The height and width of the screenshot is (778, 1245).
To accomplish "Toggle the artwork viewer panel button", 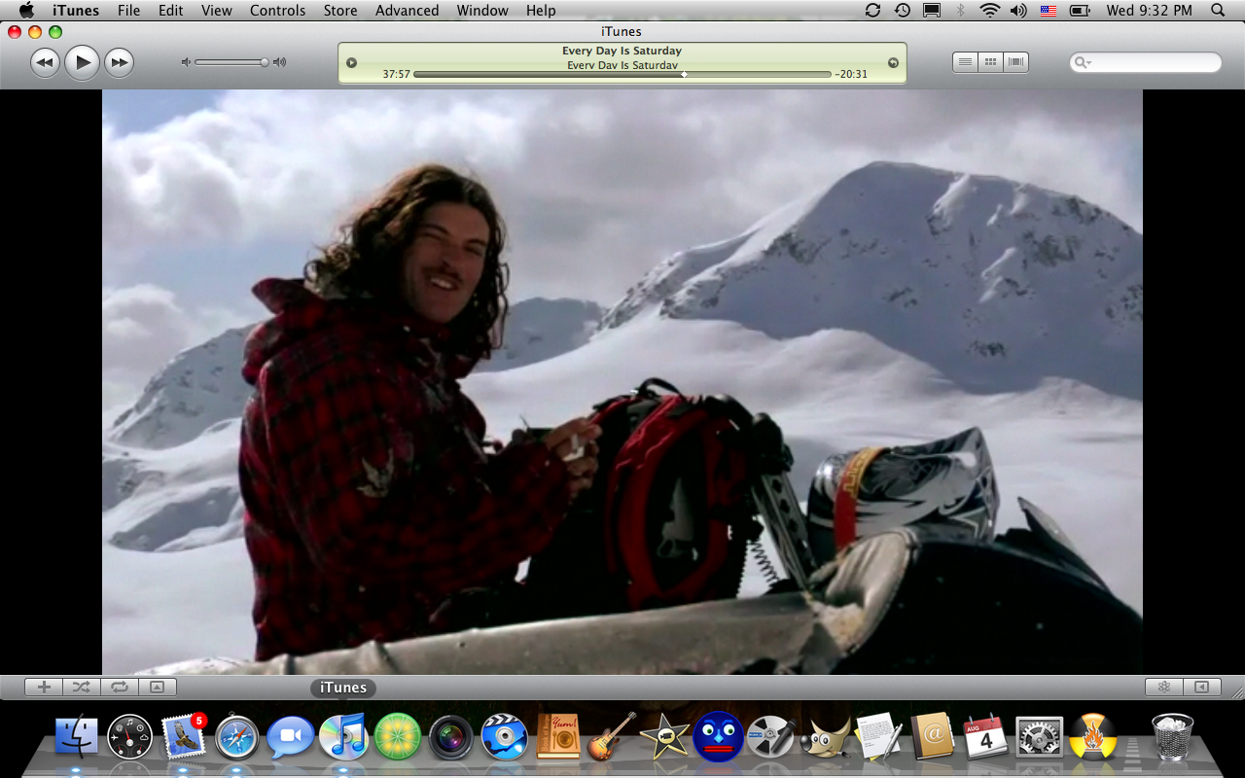I will [157, 687].
